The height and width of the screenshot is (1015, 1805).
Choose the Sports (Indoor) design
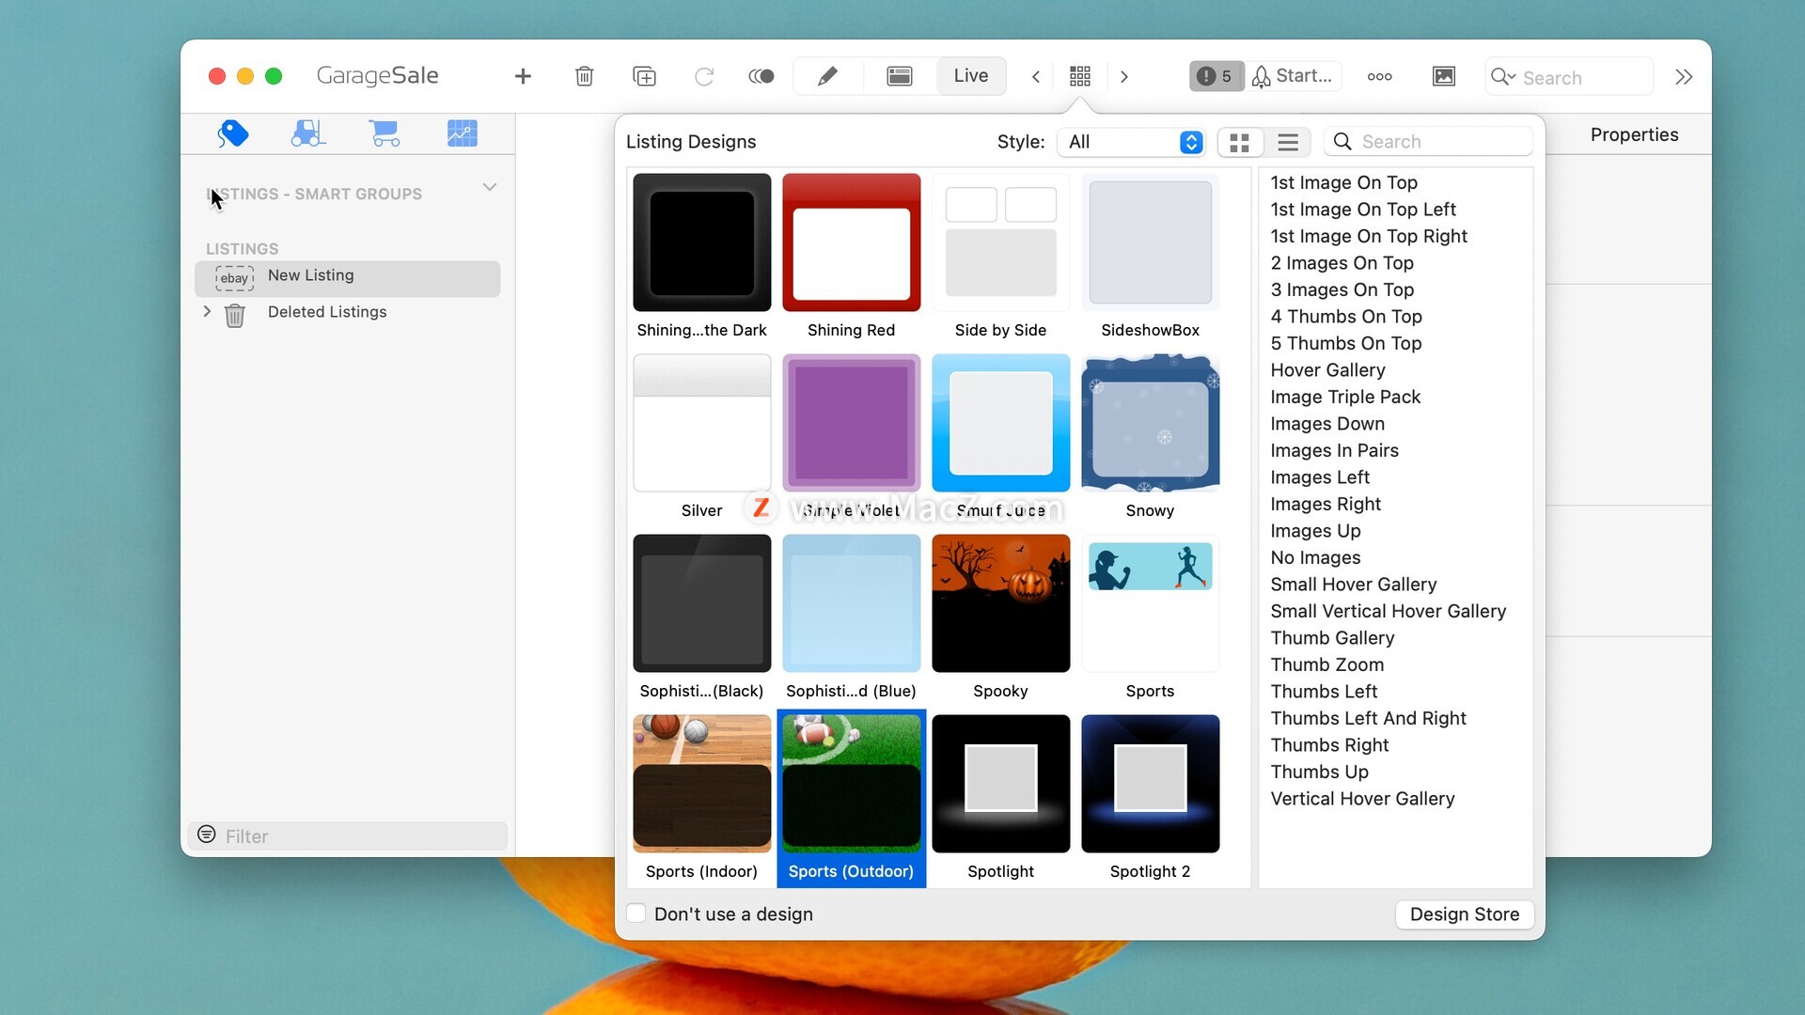[702, 784]
